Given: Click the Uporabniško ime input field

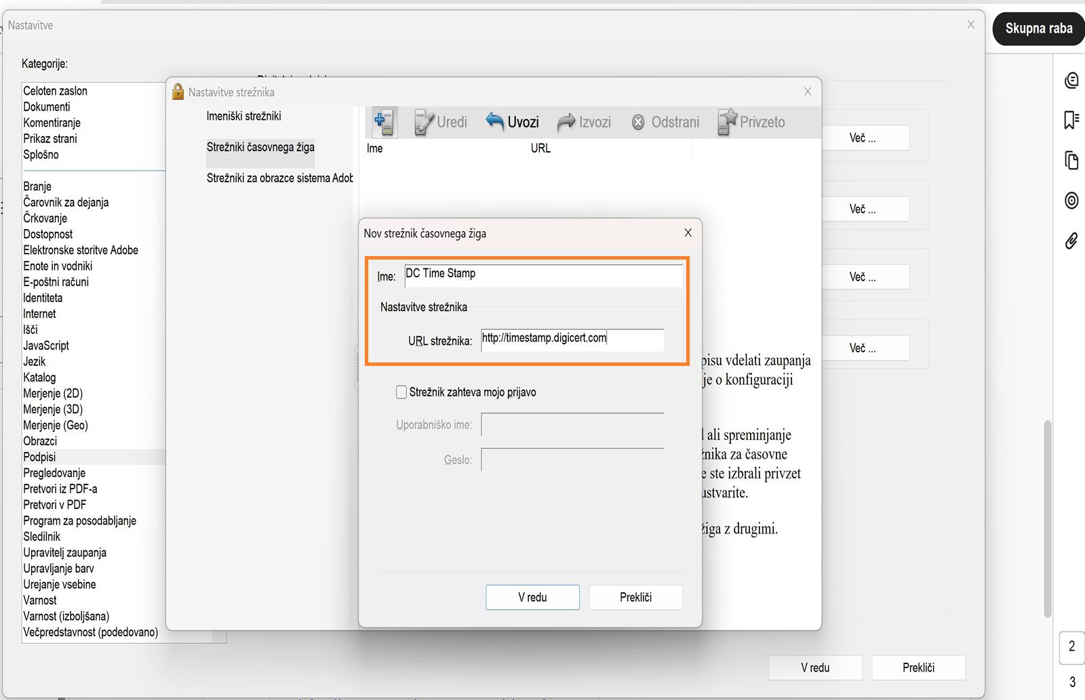Looking at the screenshot, I should click(572, 425).
